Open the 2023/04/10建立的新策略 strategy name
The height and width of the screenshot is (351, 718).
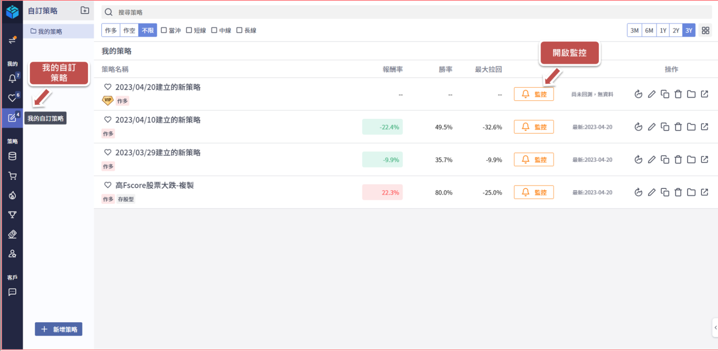tap(158, 120)
